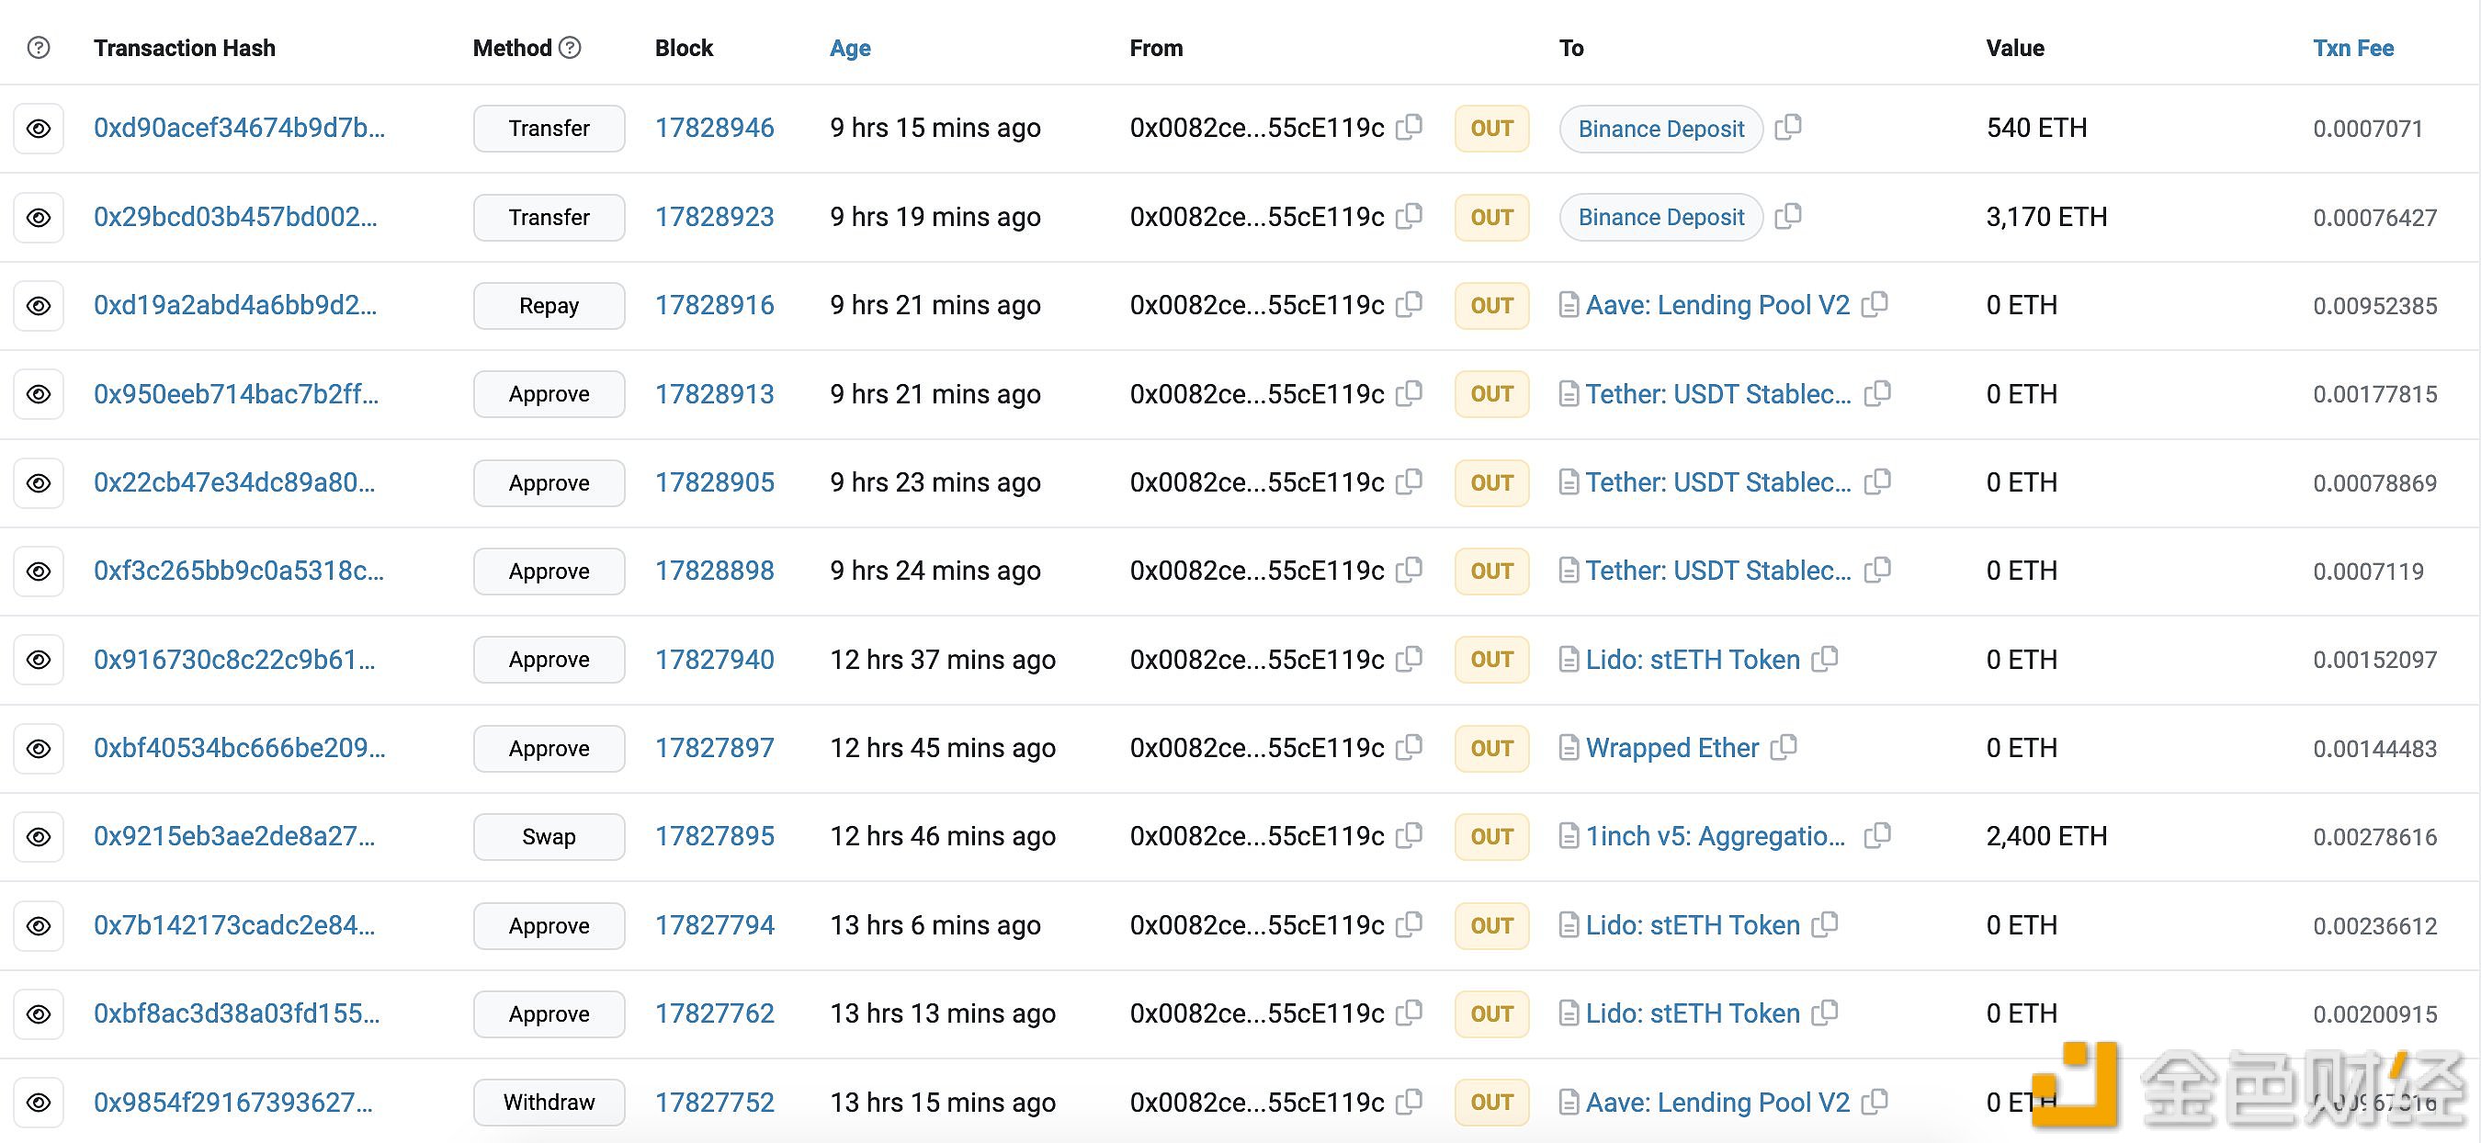2481x1143 pixels.
Task: Select the '12 hrs 46 mins ago' age
Action: (943, 837)
